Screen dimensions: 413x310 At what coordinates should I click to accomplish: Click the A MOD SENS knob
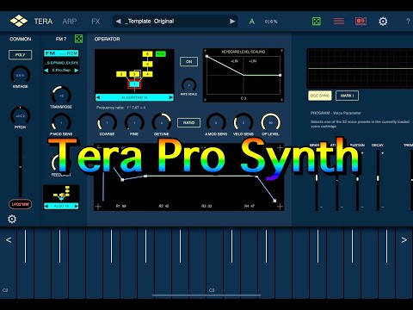coord(216,123)
